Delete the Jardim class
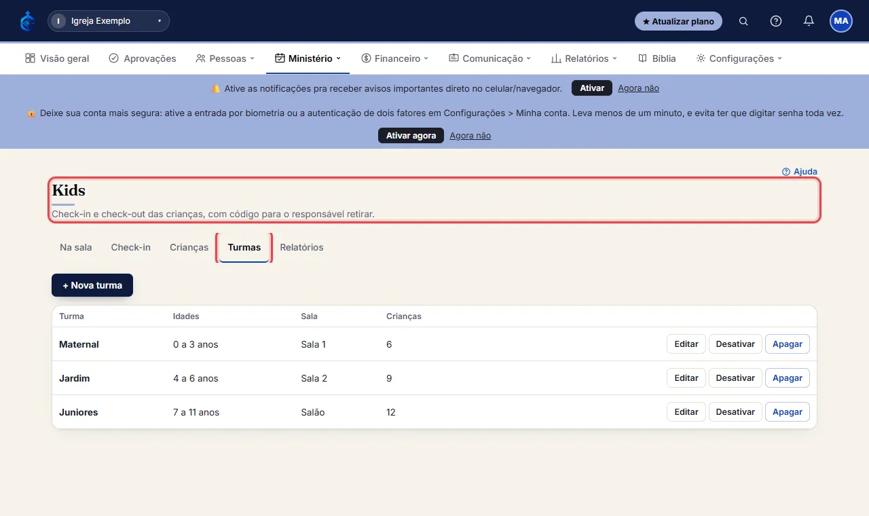 (x=788, y=378)
